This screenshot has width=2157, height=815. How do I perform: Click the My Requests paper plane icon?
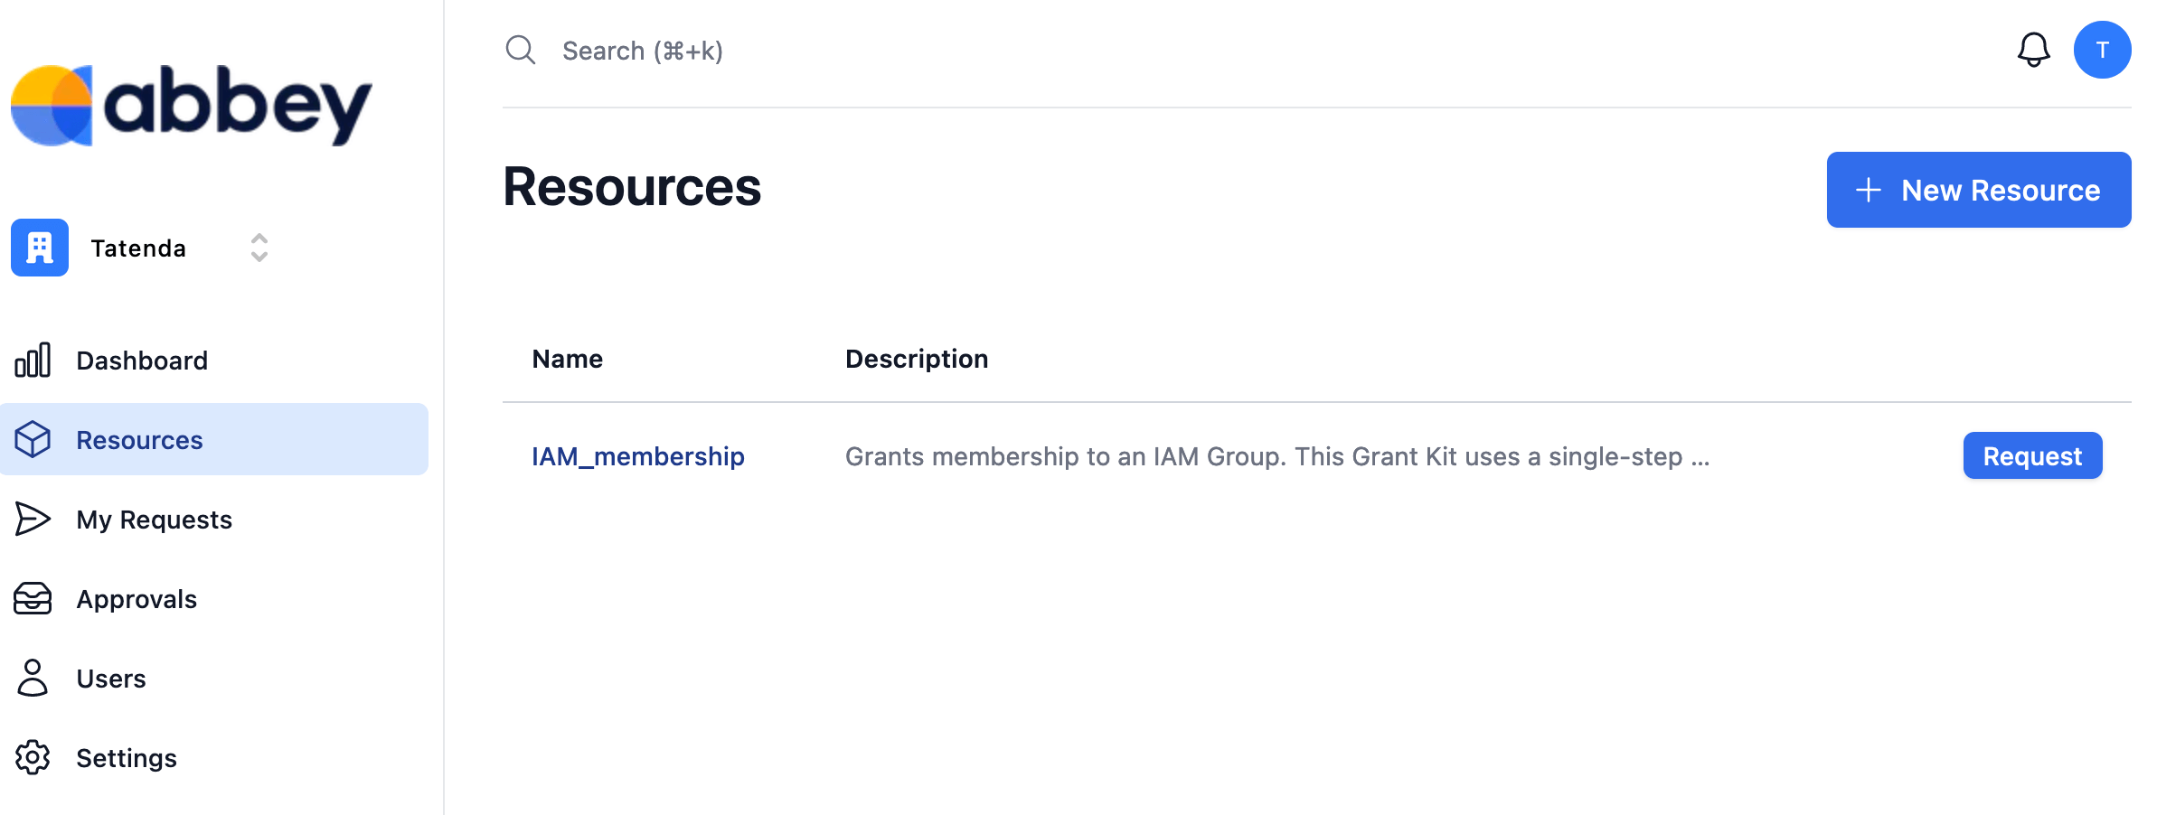point(33,519)
